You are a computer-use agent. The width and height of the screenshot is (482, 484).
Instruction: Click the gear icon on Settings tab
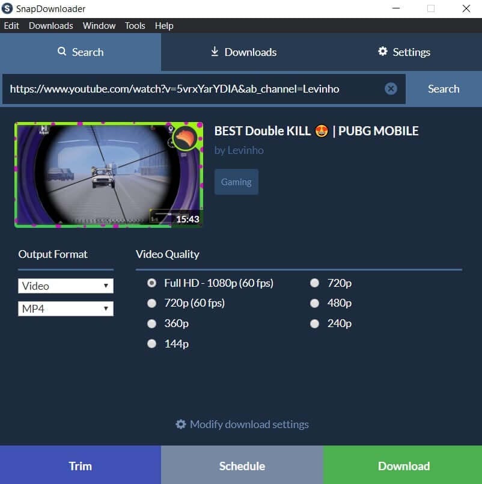click(x=383, y=51)
